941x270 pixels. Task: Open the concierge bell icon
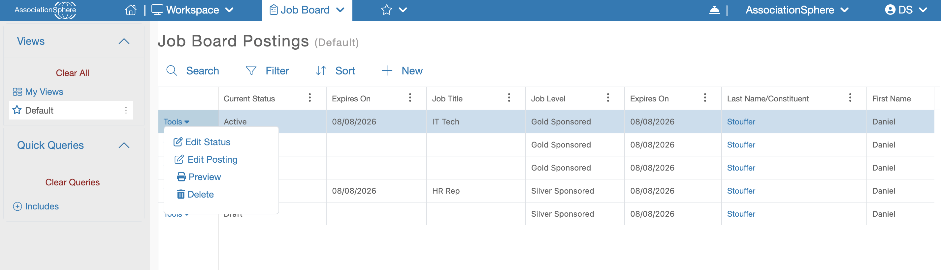coord(714,10)
